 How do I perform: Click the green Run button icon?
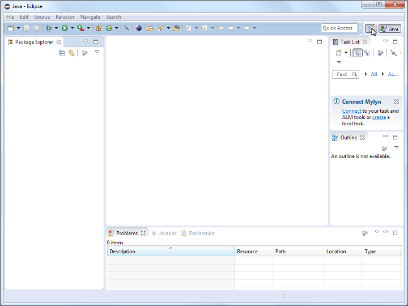65,28
